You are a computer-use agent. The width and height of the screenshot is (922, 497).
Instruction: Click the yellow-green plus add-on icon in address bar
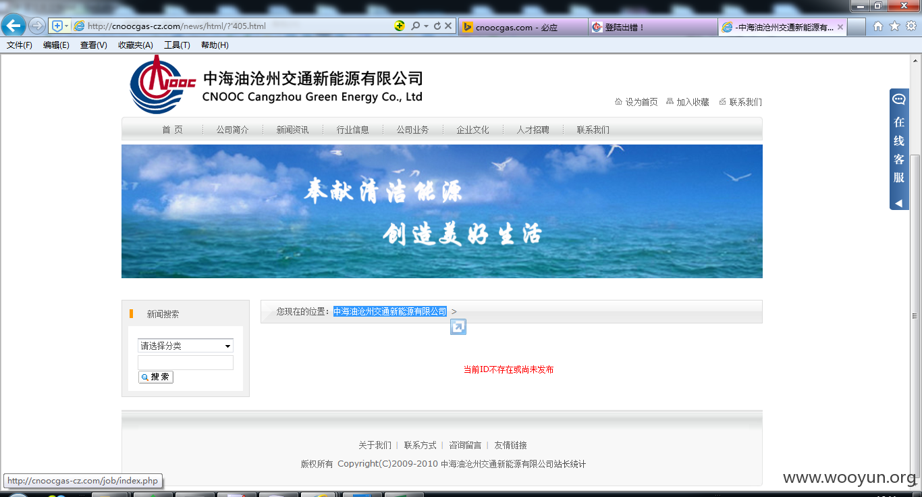(400, 26)
